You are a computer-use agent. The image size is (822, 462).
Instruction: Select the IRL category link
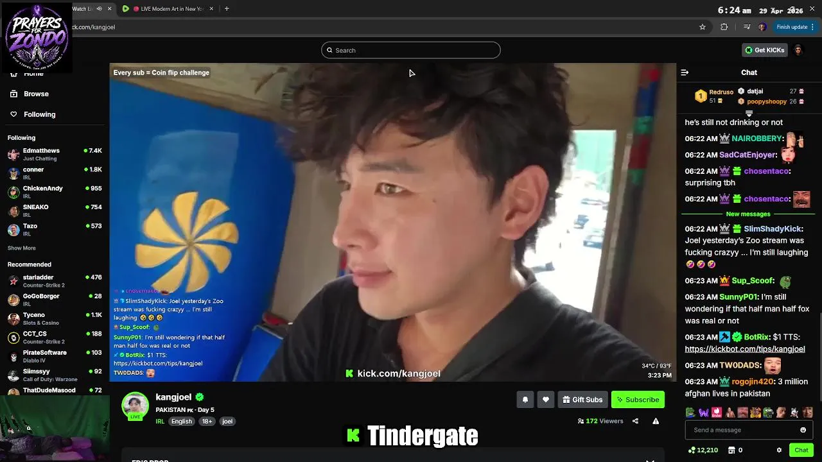(x=160, y=422)
